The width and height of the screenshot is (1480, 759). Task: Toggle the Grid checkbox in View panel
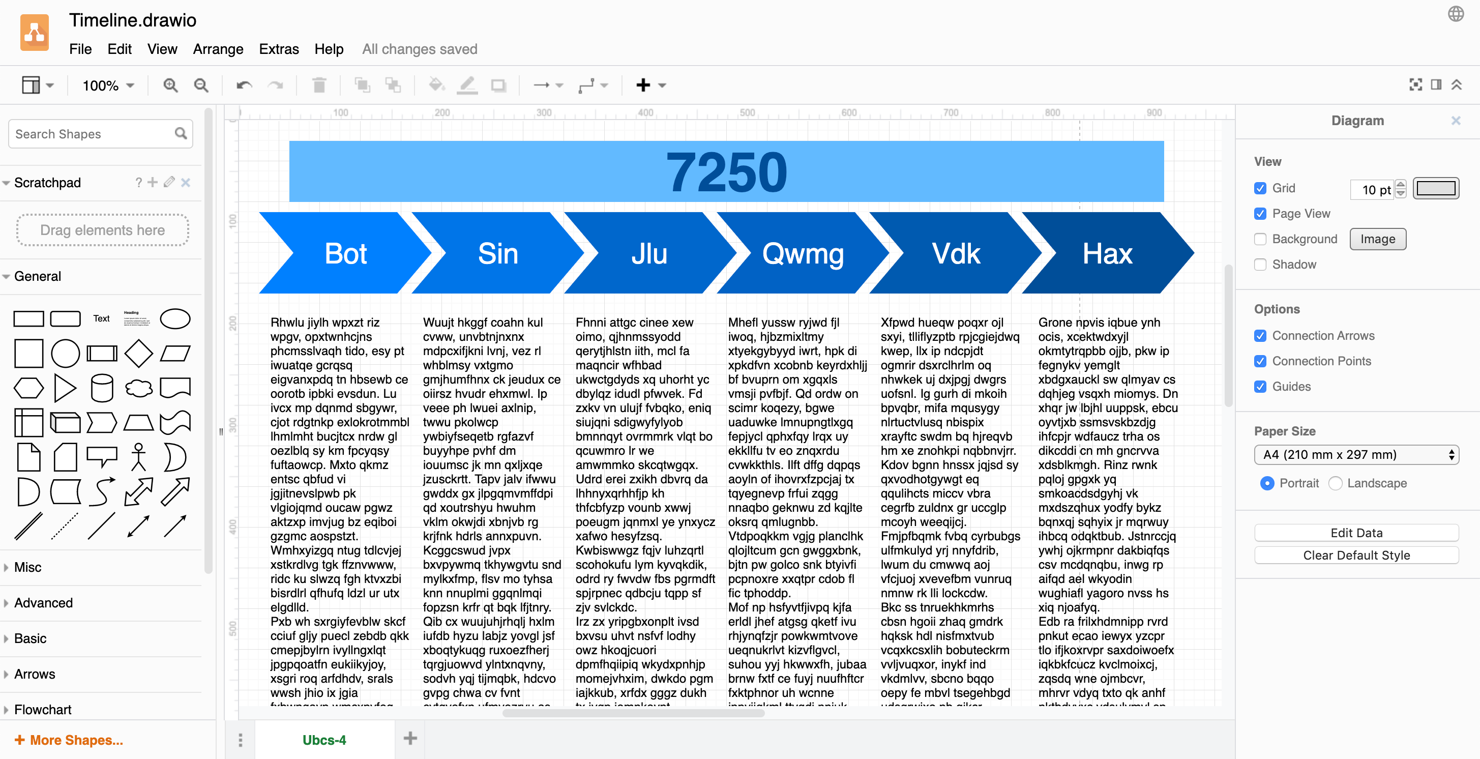tap(1259, 188)
